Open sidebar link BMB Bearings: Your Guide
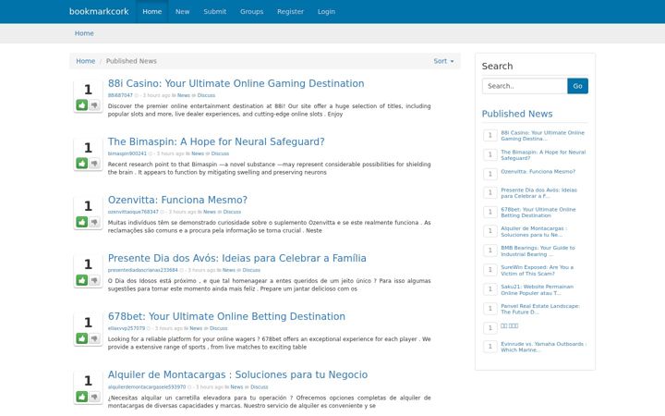 (538, 251)
